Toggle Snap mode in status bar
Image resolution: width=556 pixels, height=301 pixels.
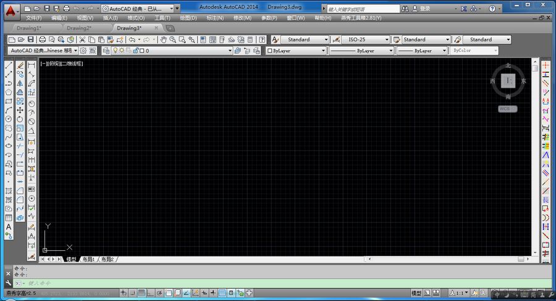[x=132, y=293]
